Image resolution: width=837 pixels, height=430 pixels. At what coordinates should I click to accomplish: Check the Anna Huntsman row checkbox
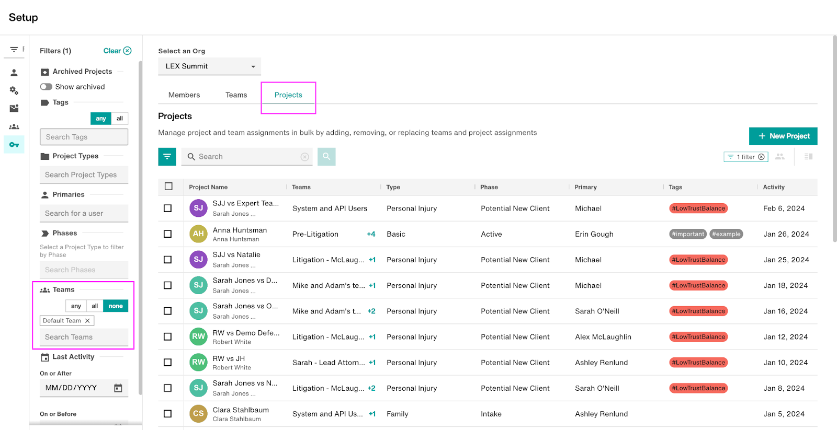(x=167, y=234)
